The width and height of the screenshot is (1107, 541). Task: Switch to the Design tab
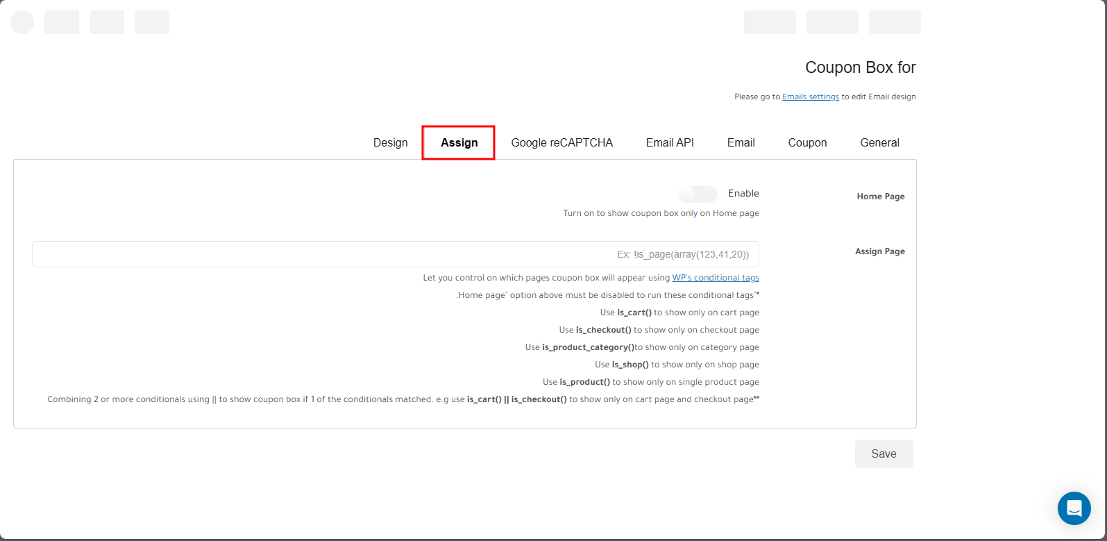390,142
